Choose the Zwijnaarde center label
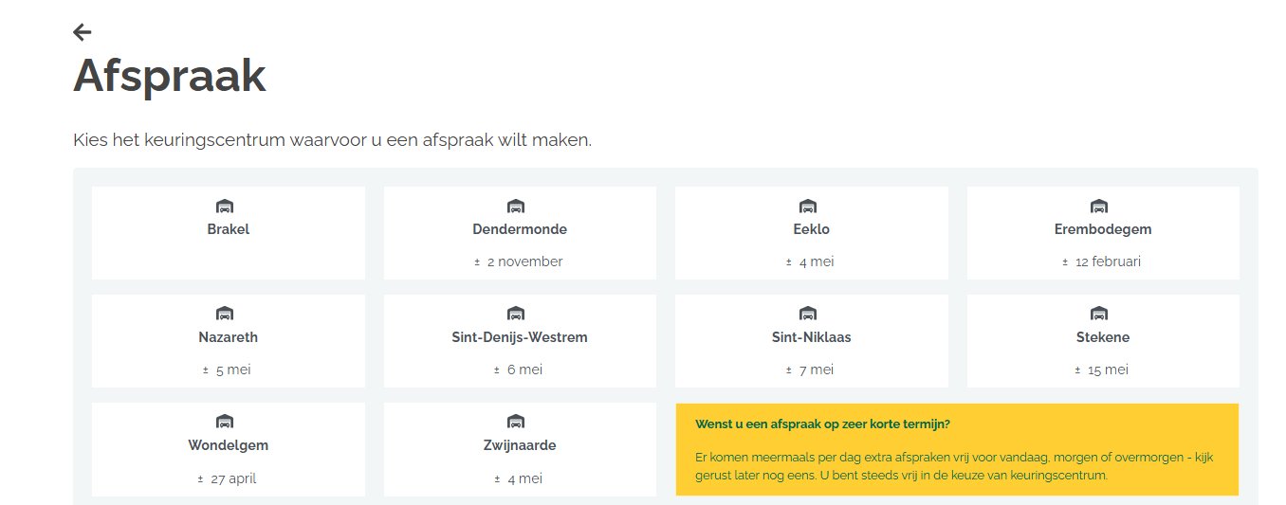Viewport: 1286px width, 505px height. [520, 445]
